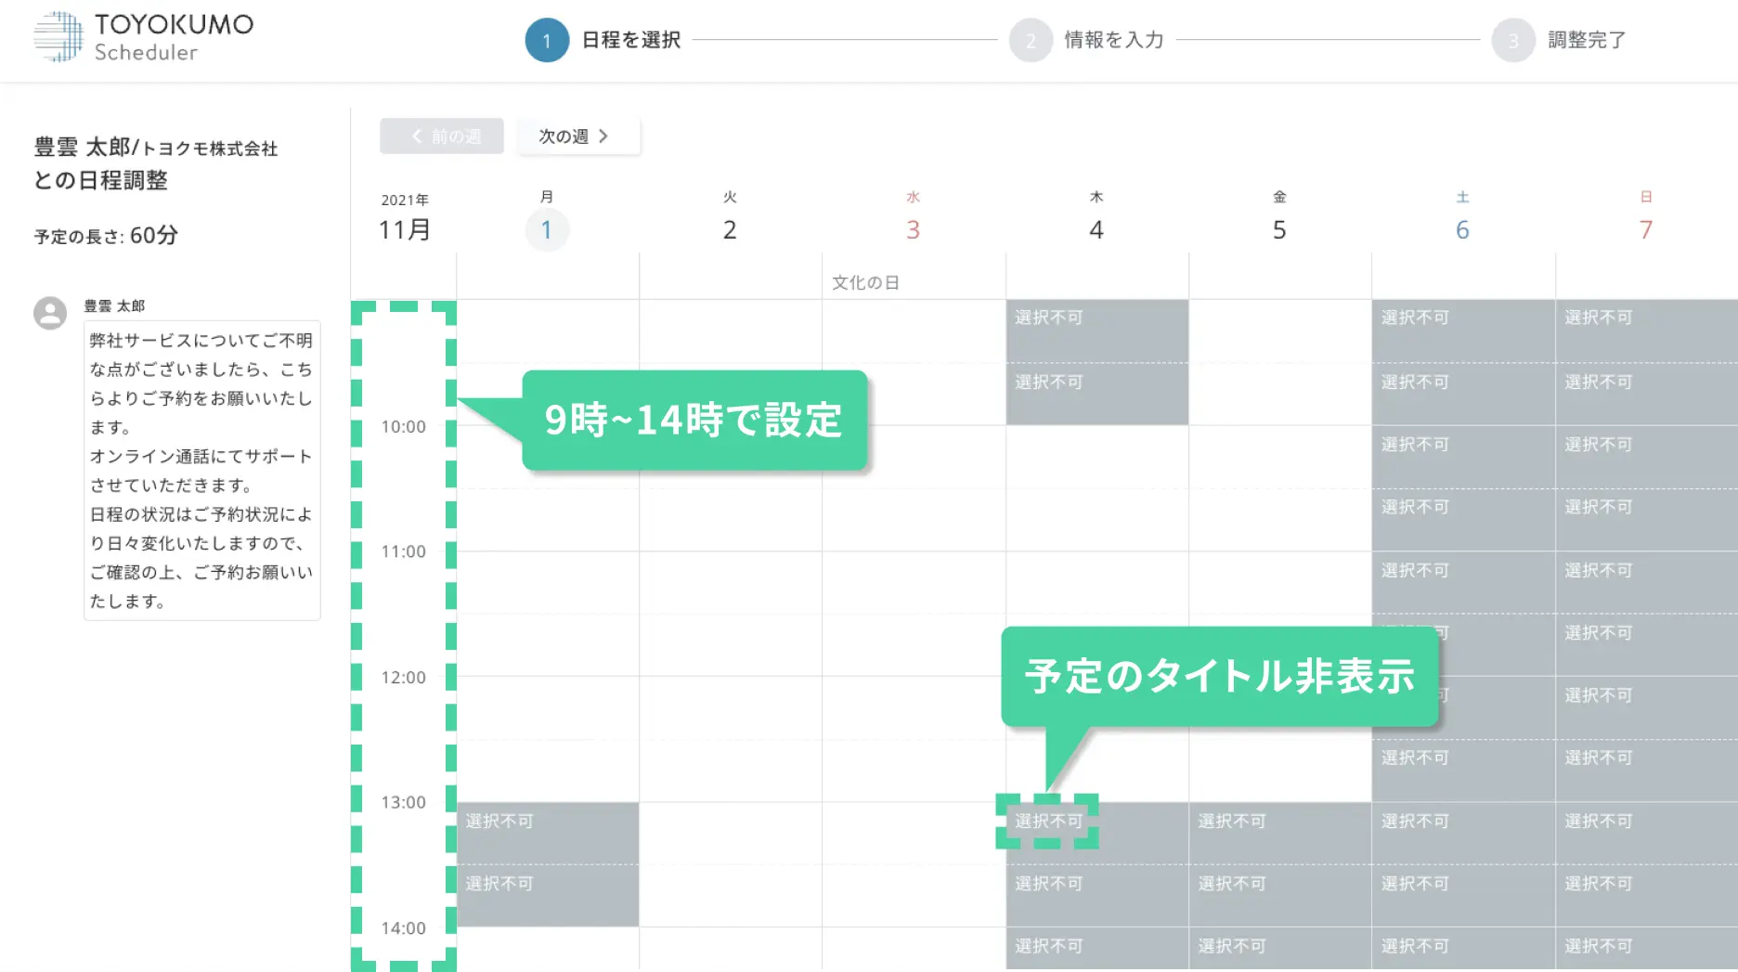The height and width of the screenshot is (972, 1738).
Task: Pick Monday 11:00 open time slot
Action: click(548, 582)
